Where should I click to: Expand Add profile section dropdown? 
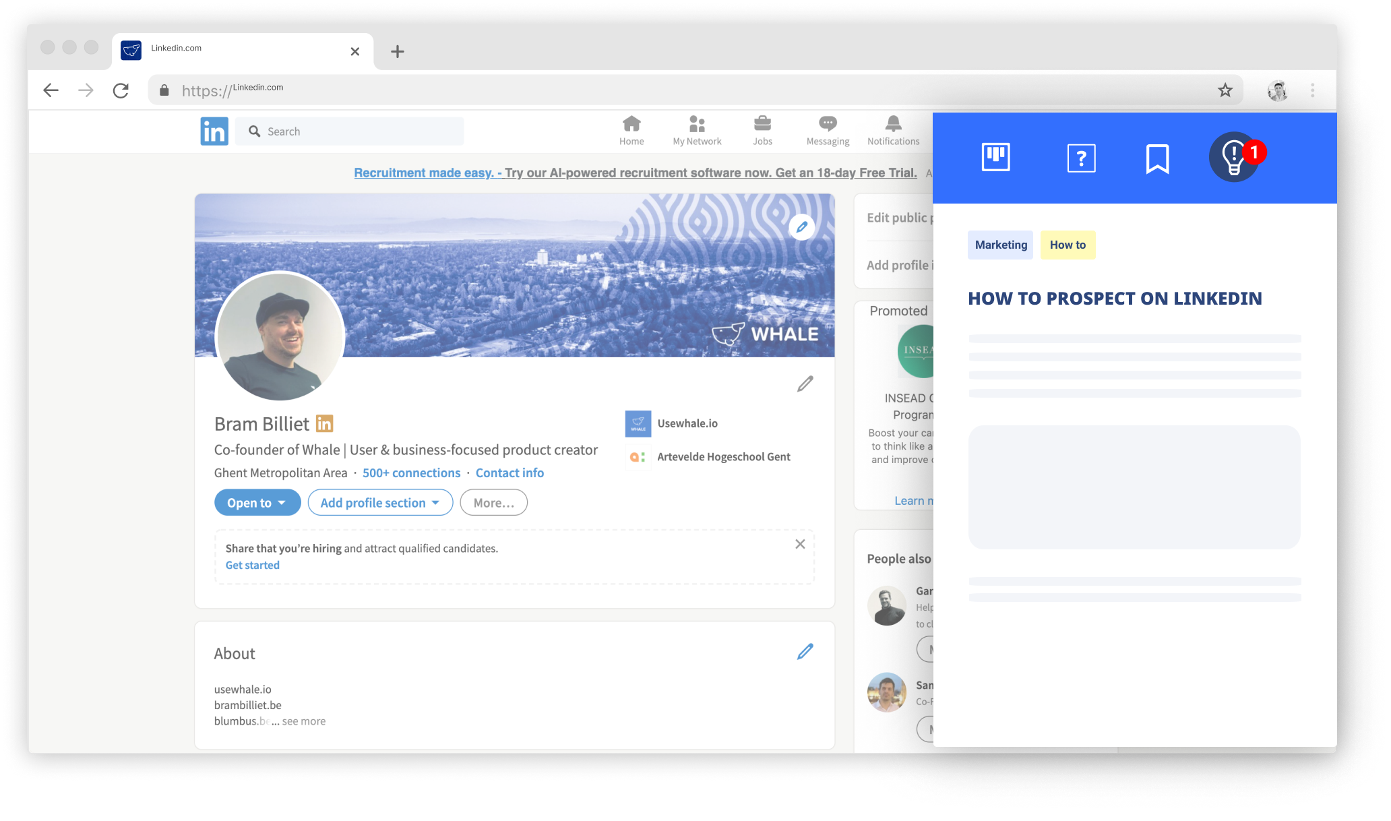point(379,503)
